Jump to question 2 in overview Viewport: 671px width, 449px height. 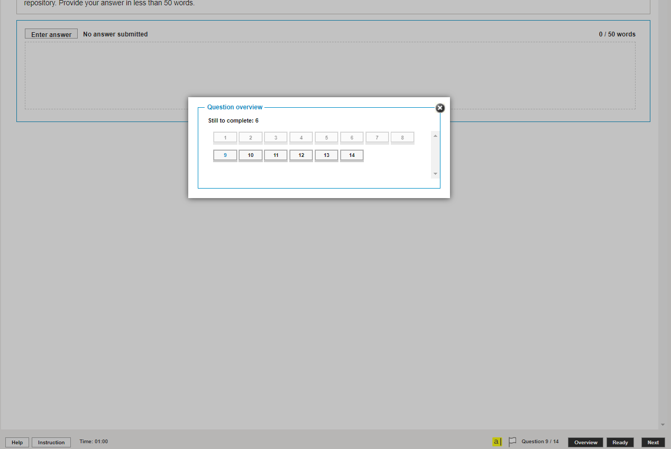251,138
